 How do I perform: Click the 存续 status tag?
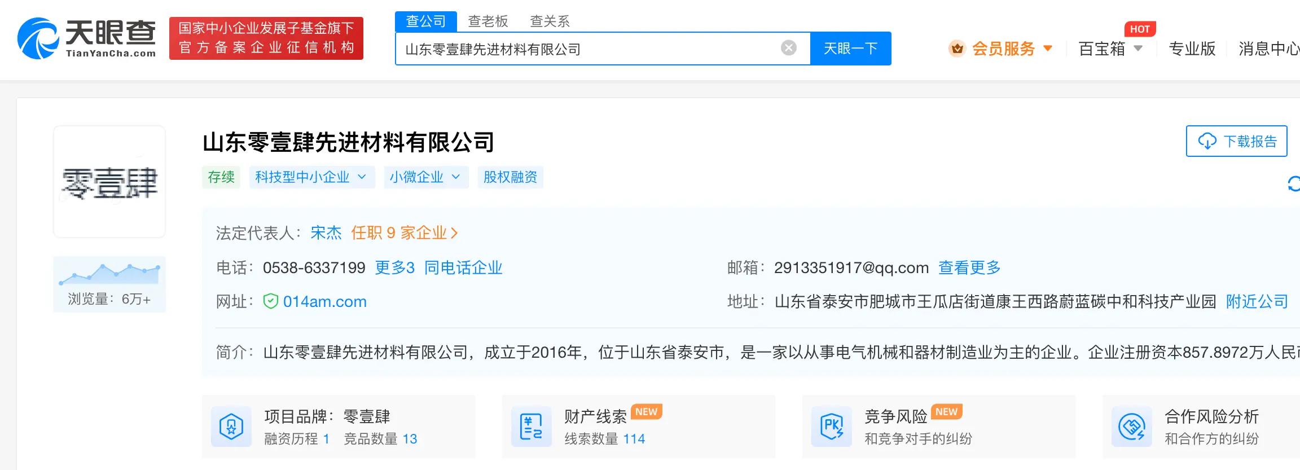tap(221, 177)
